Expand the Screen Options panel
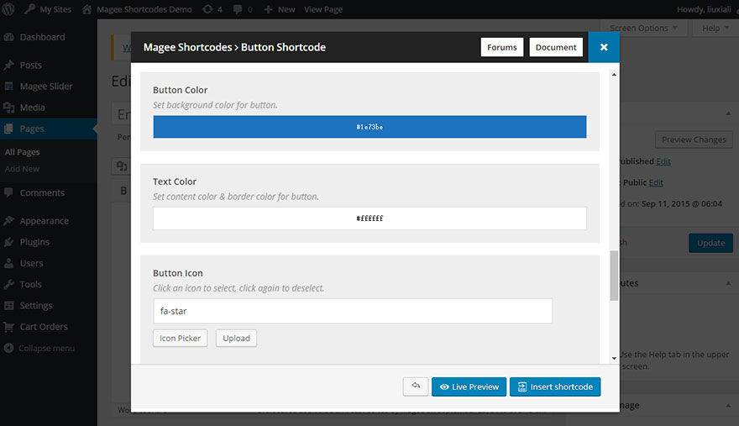Image resolution: width=739 pixels, height=426 pixels. click(643, 29)
